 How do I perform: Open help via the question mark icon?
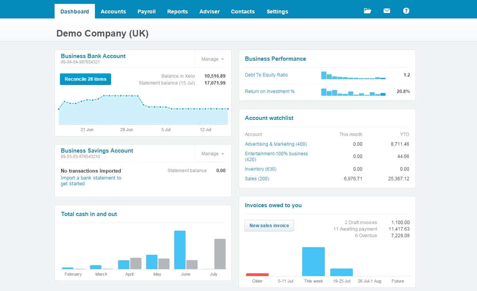click(406, 11)
